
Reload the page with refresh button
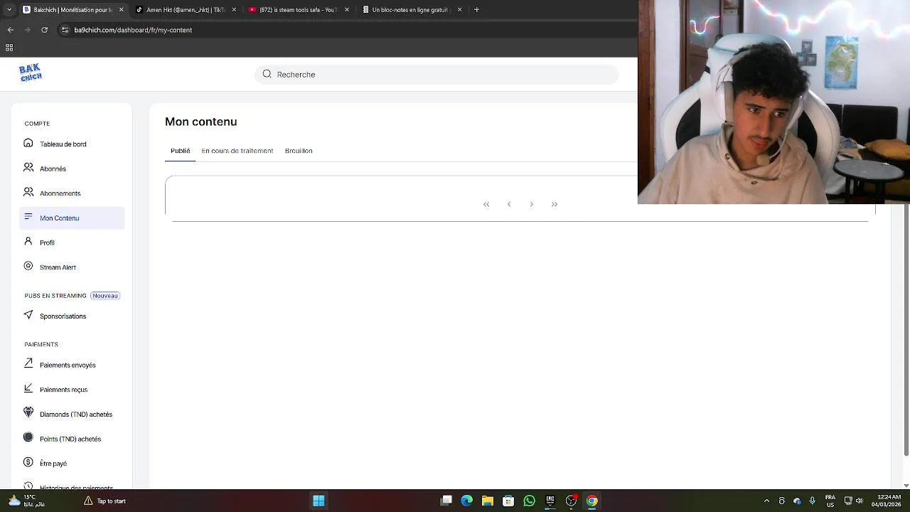tap(44, 30)
